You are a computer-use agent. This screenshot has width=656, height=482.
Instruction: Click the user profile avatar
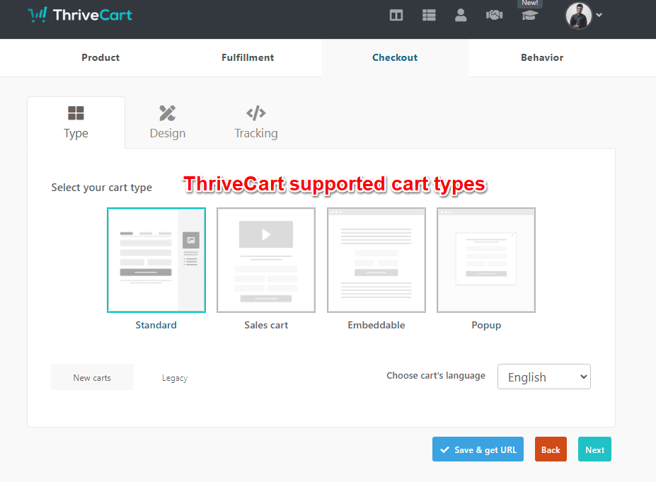click(579, 16)
